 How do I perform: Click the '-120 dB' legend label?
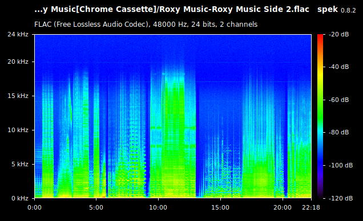[x=341, y=198]
